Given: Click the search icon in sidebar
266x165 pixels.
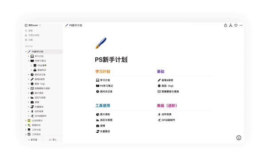Looking at the screenshot, I should (x=26, y=31).
